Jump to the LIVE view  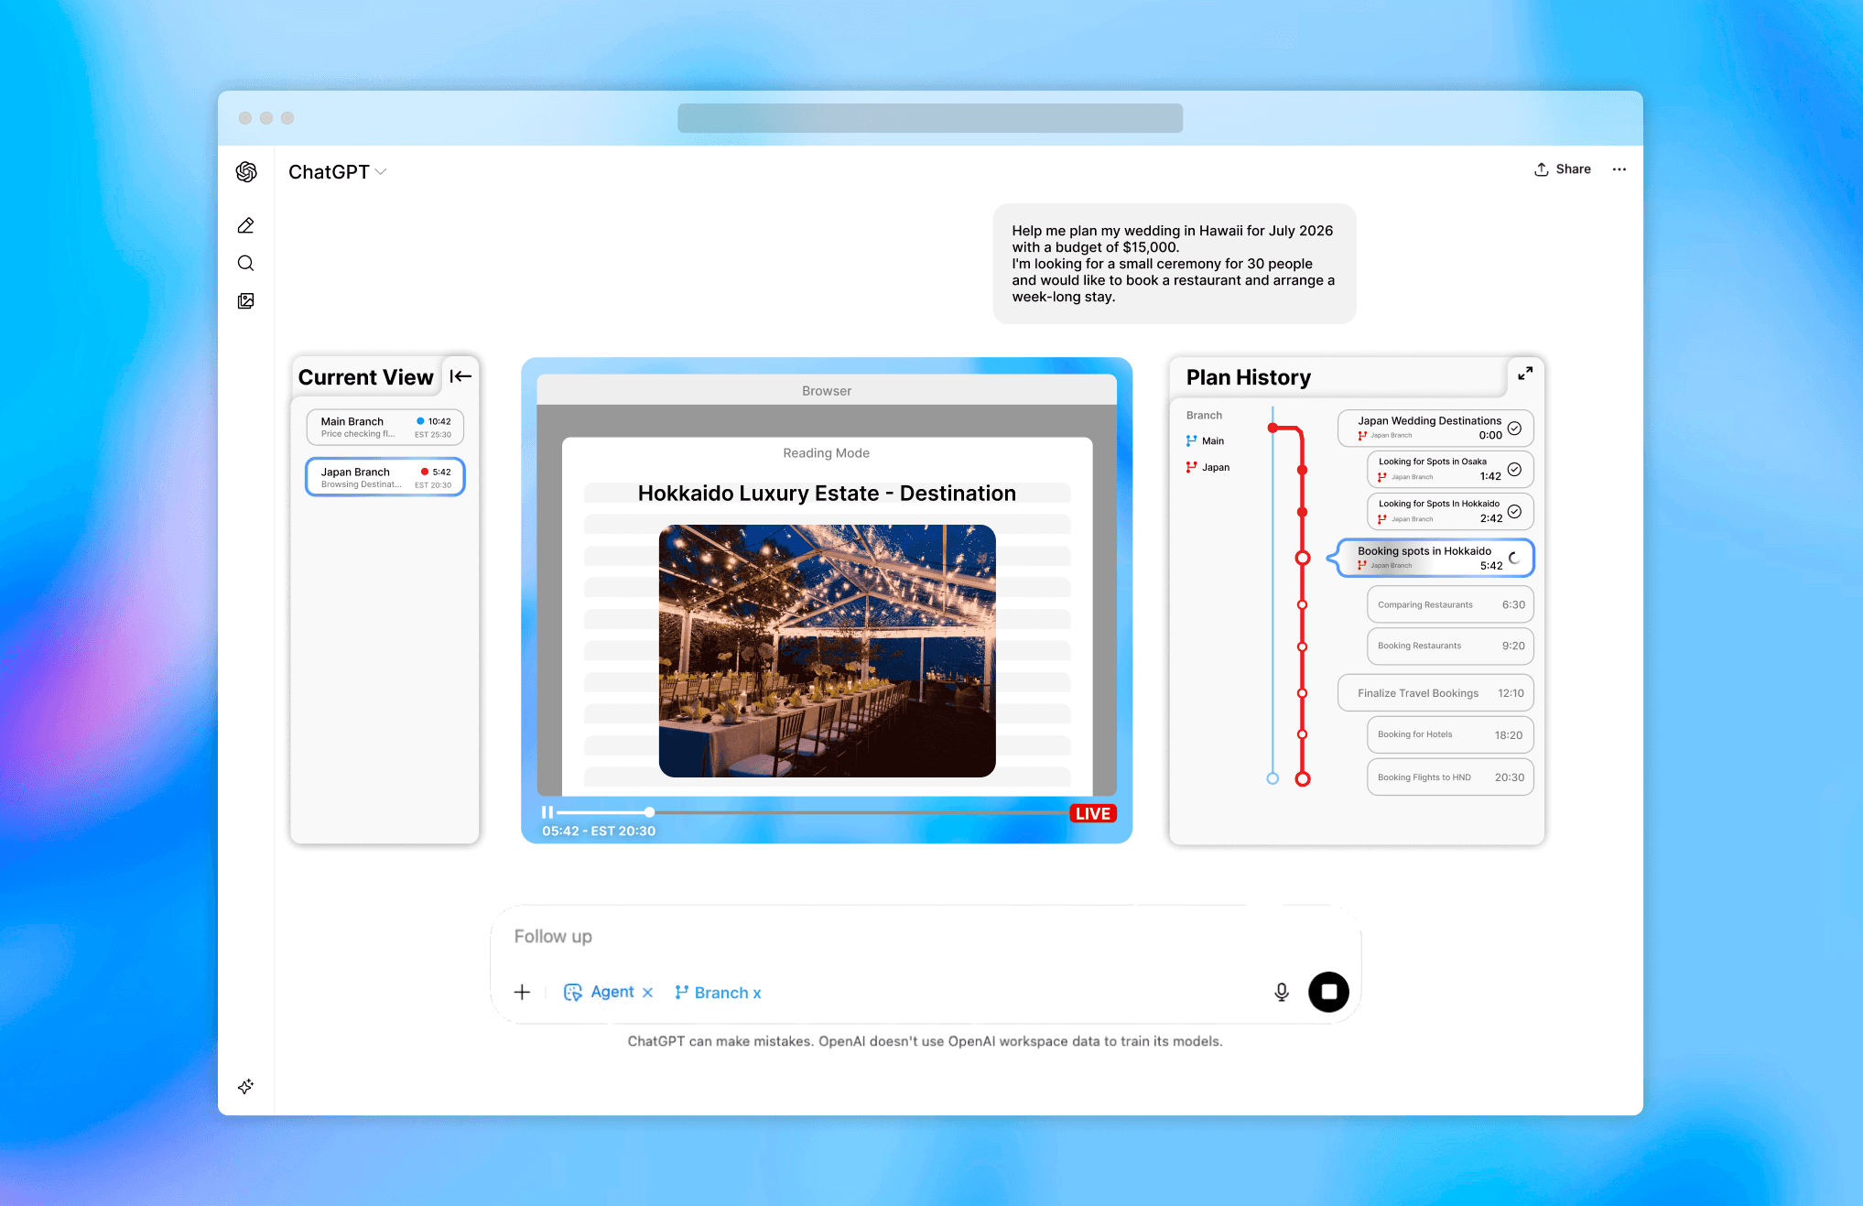pos(1092,813)
